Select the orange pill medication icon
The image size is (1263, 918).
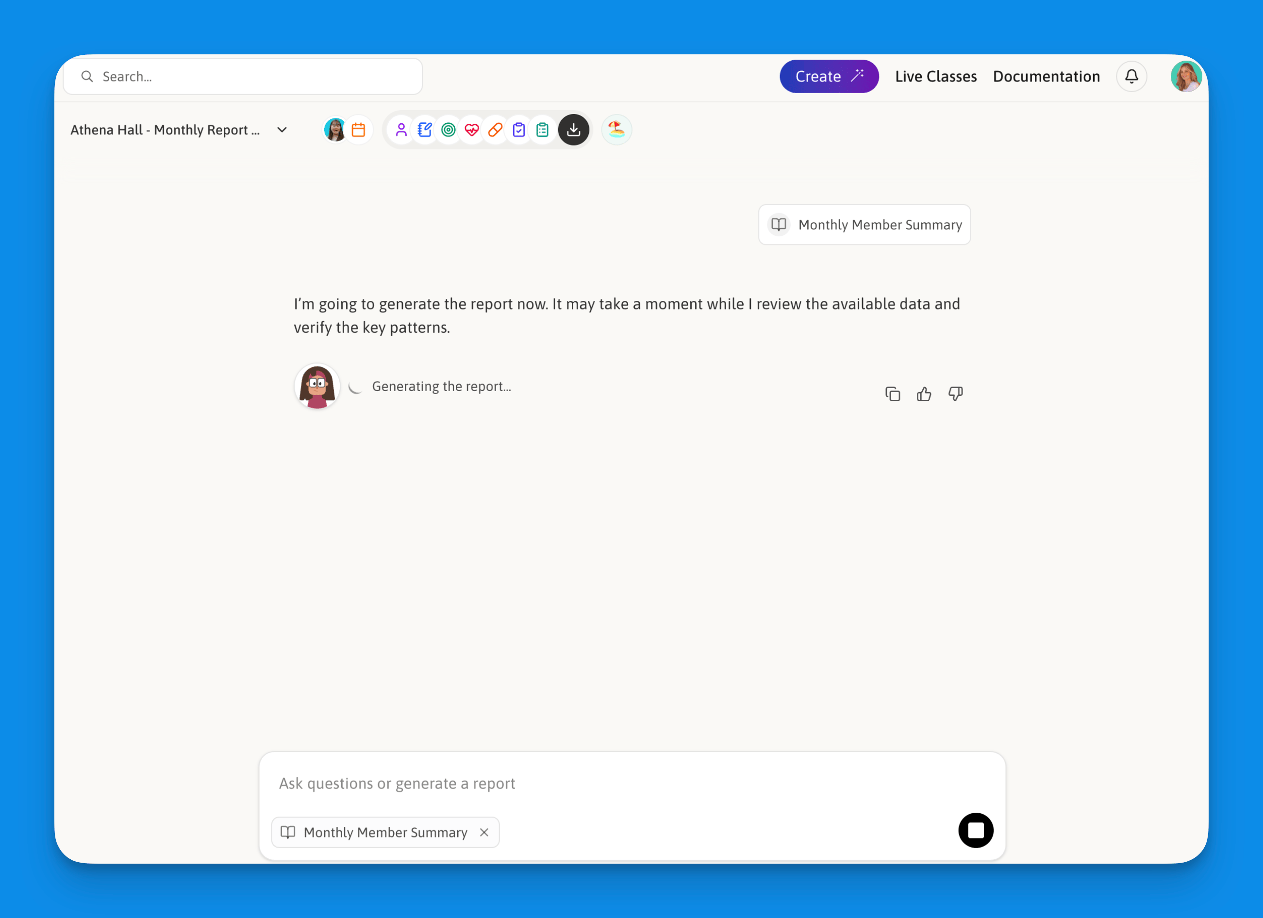tap(495, 130)
